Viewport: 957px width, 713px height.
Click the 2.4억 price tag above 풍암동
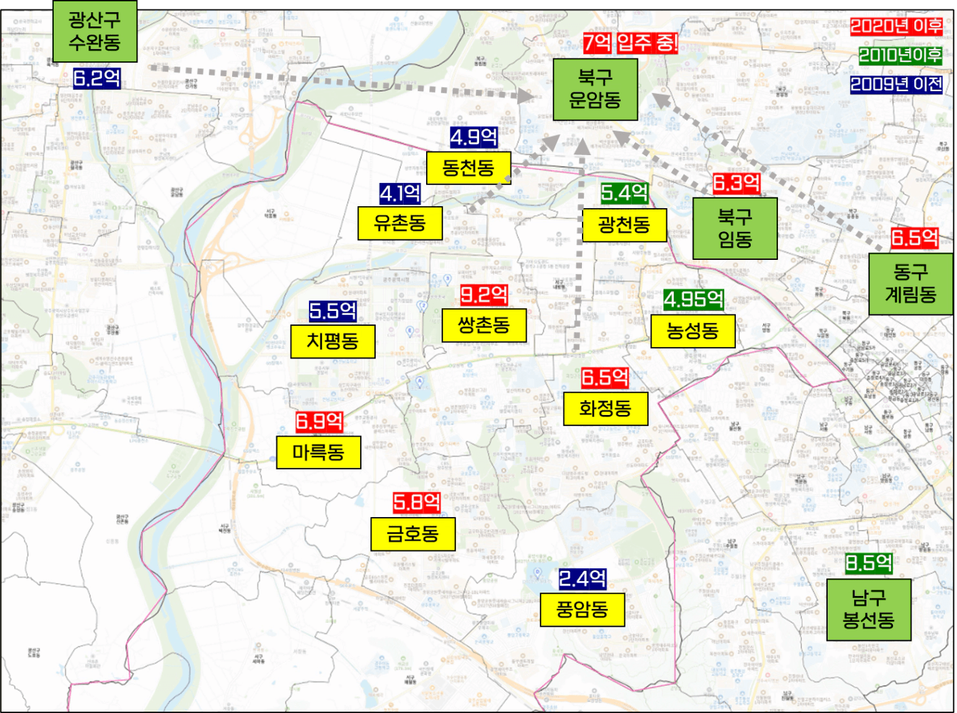coord(582,579)
